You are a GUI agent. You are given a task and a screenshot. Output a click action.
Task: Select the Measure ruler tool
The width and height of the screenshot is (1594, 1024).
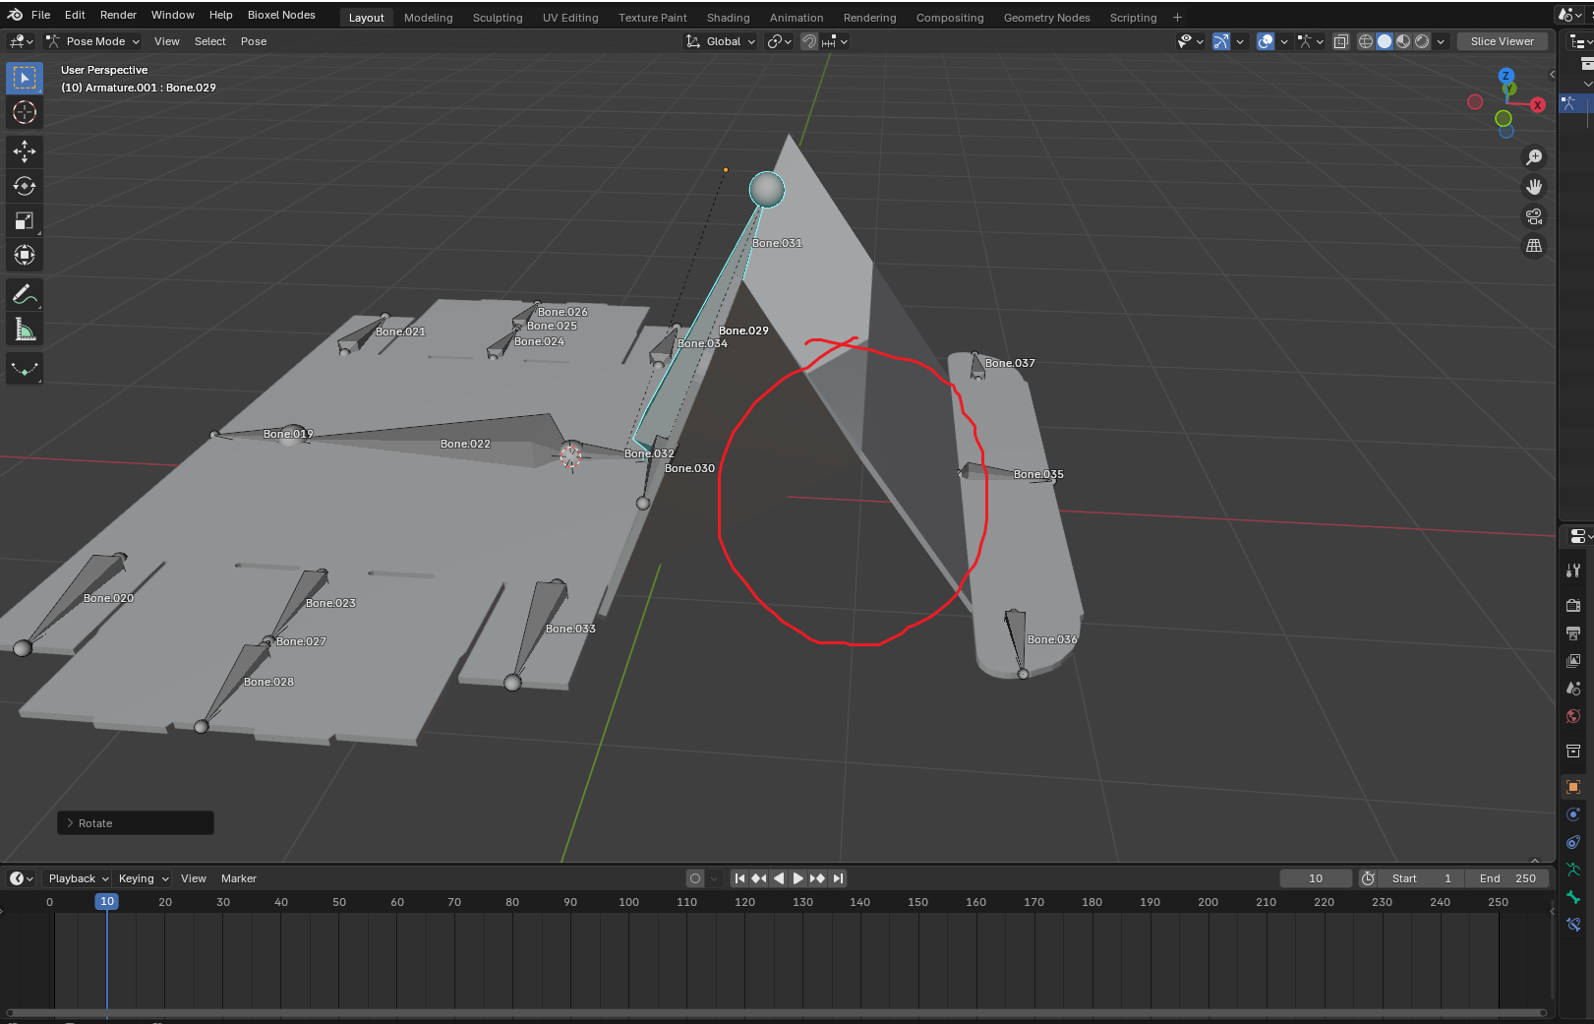click(25, 331)
